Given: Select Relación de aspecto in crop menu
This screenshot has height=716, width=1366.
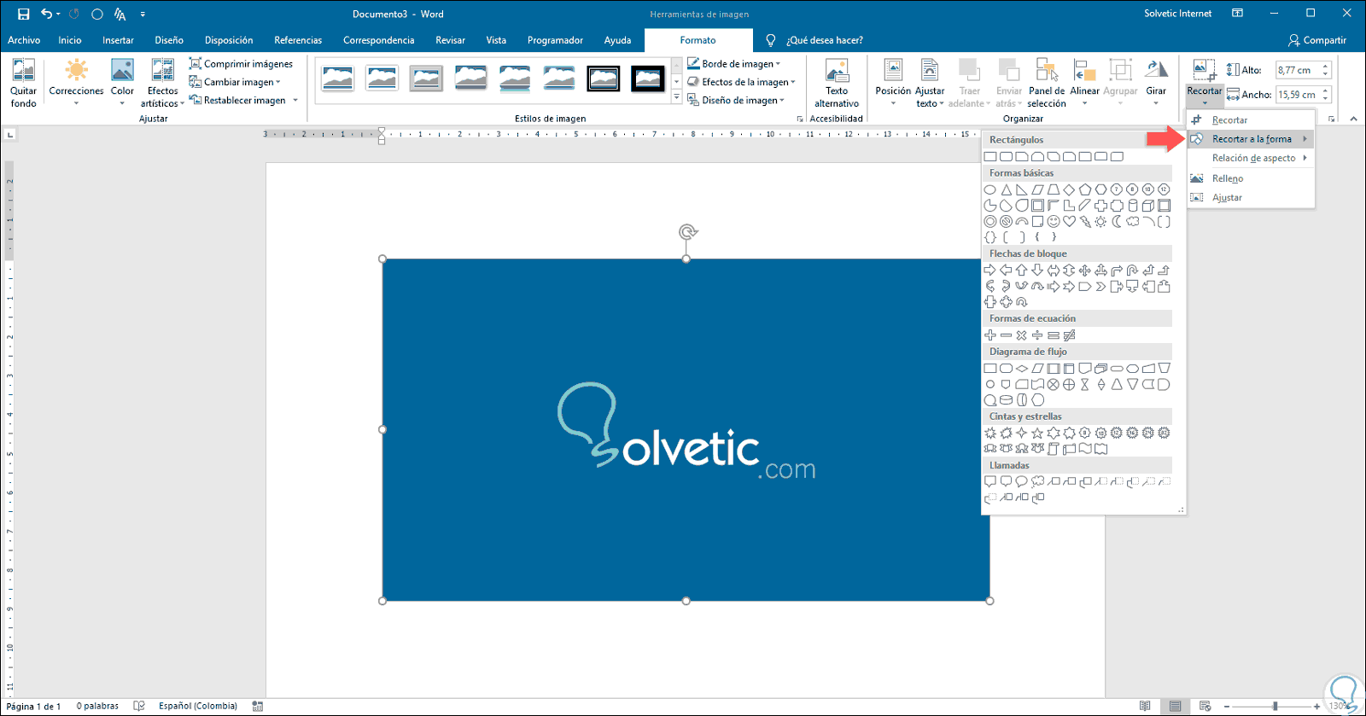Looking at the screenshot, I should [1251, 158].
